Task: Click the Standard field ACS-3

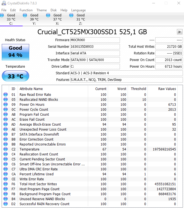Action: click(x=127, y=73)
